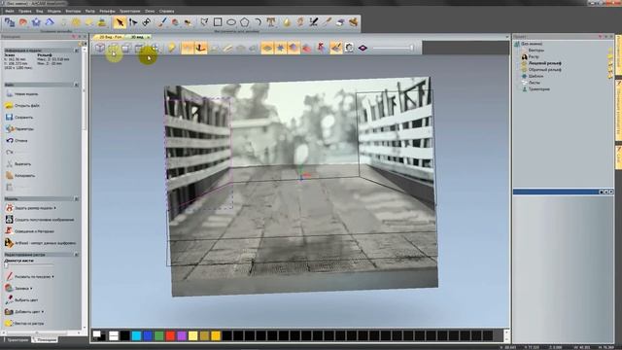Click the Выбрать цвет eyedropper icon
Viewport: 622px width, 350px height.
click(9, 300)
